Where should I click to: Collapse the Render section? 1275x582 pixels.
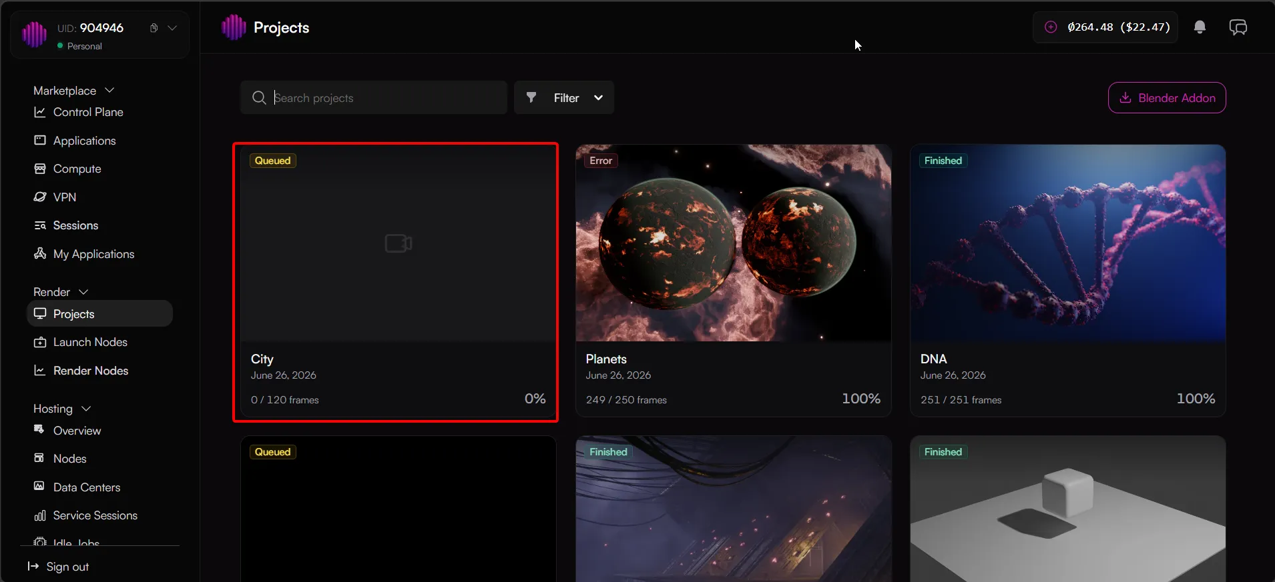[x=83, y=292]
